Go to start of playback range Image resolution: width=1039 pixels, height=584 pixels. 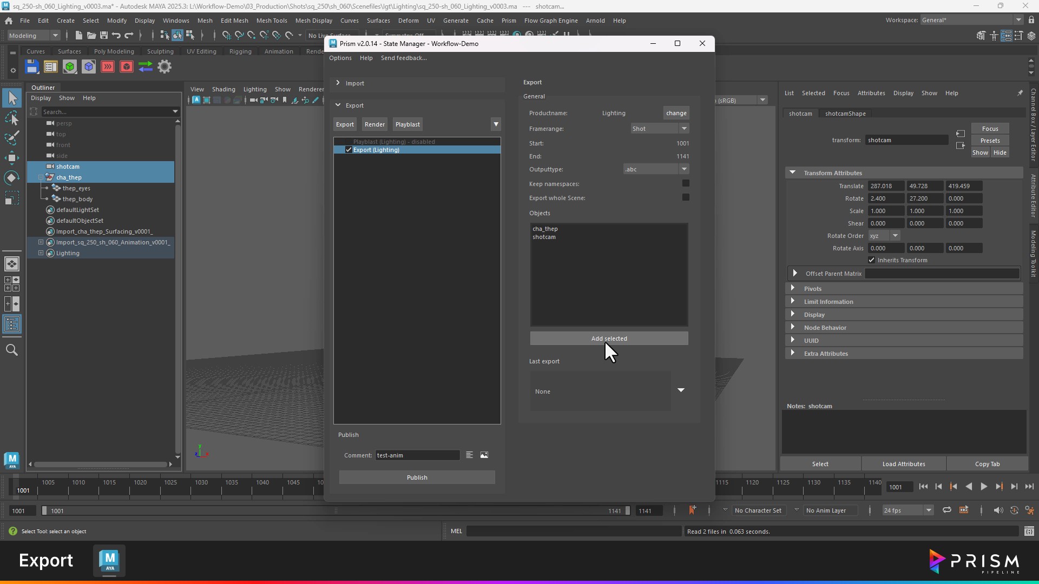click(x=923, y=487)
